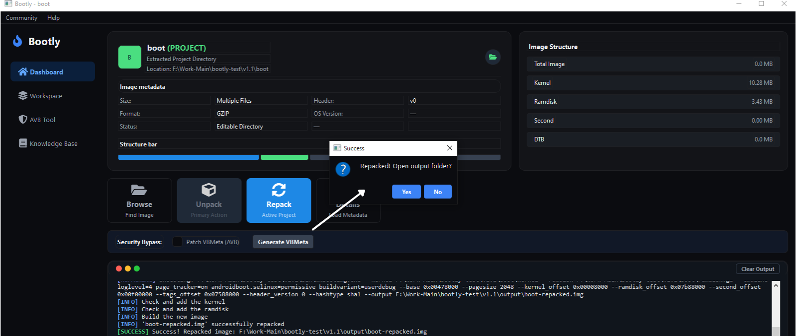Click the 'Extracted Project Directory' label
This screenshot has width=796, height=336.
[x=182, y=59]
